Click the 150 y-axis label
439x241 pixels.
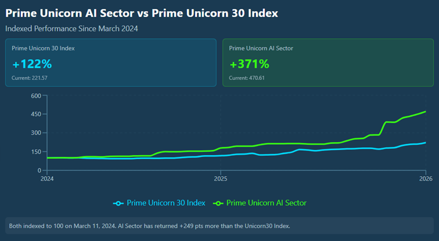point(36,152)
